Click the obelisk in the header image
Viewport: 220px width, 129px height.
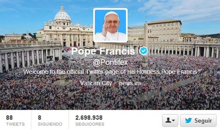coord(146,35)
